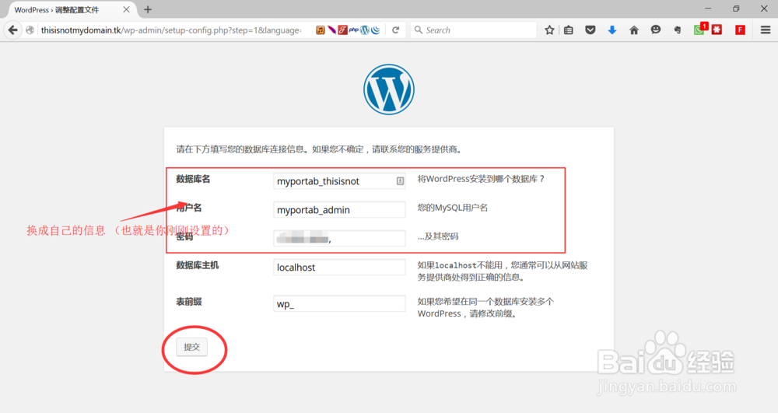Image resolution: width=778 pixels, height=413 pixels.
Task: Click the php detection icon in URL bar
Action: point(354,30)
